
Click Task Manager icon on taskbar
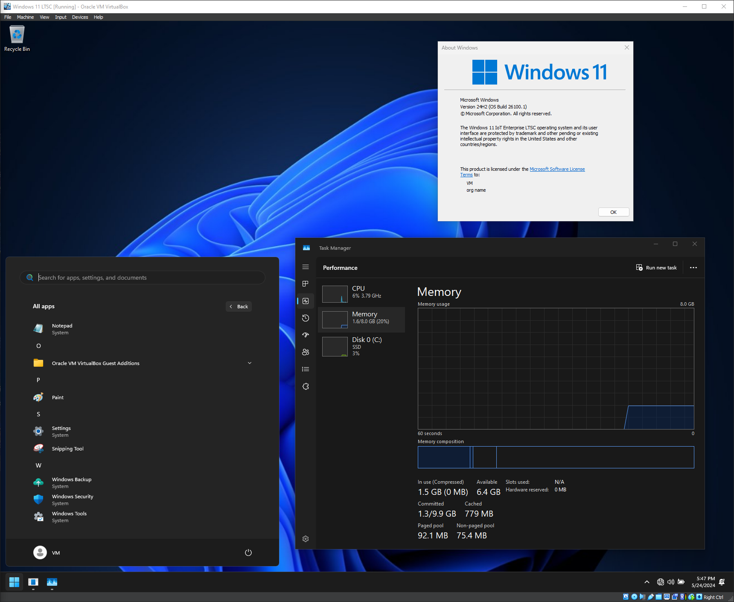[52, 582]
